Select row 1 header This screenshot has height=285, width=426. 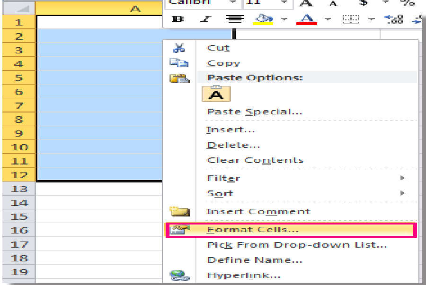point(19,22)
